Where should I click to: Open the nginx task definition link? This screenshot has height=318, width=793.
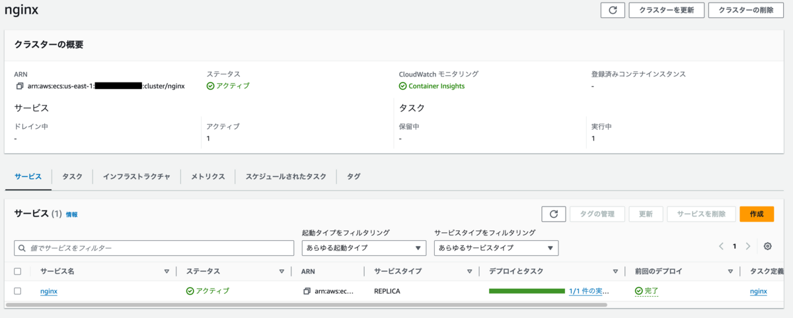click(x=759, y=291)
